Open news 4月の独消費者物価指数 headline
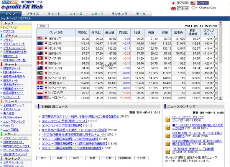The image size is (230, 167). coord(74,135)
